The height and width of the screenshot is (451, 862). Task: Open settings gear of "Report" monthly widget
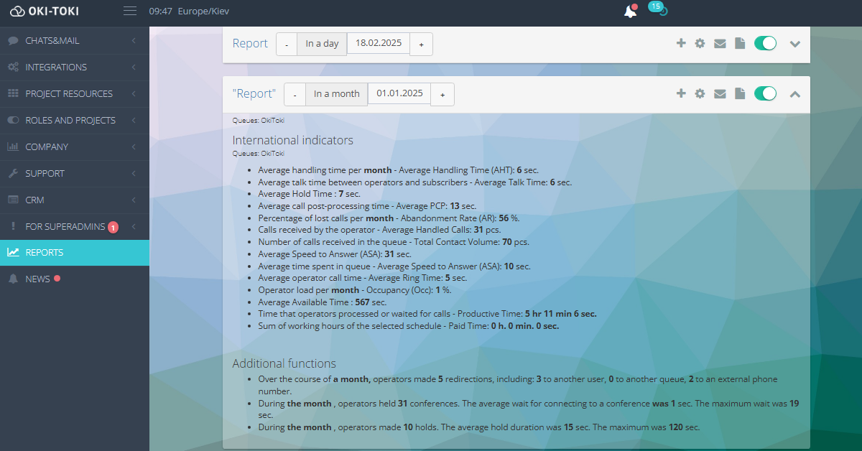(x=700, y=94)
